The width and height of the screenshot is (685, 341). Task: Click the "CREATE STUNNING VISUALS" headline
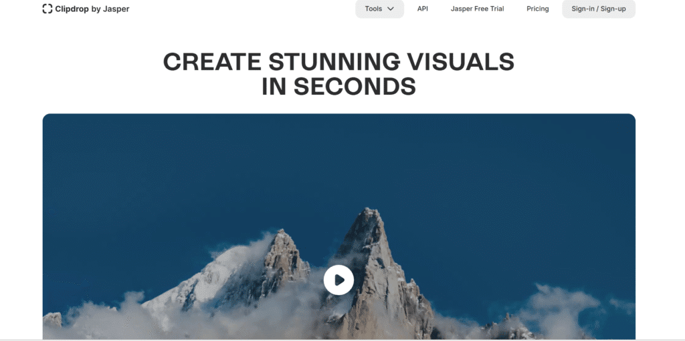point(338,61)
